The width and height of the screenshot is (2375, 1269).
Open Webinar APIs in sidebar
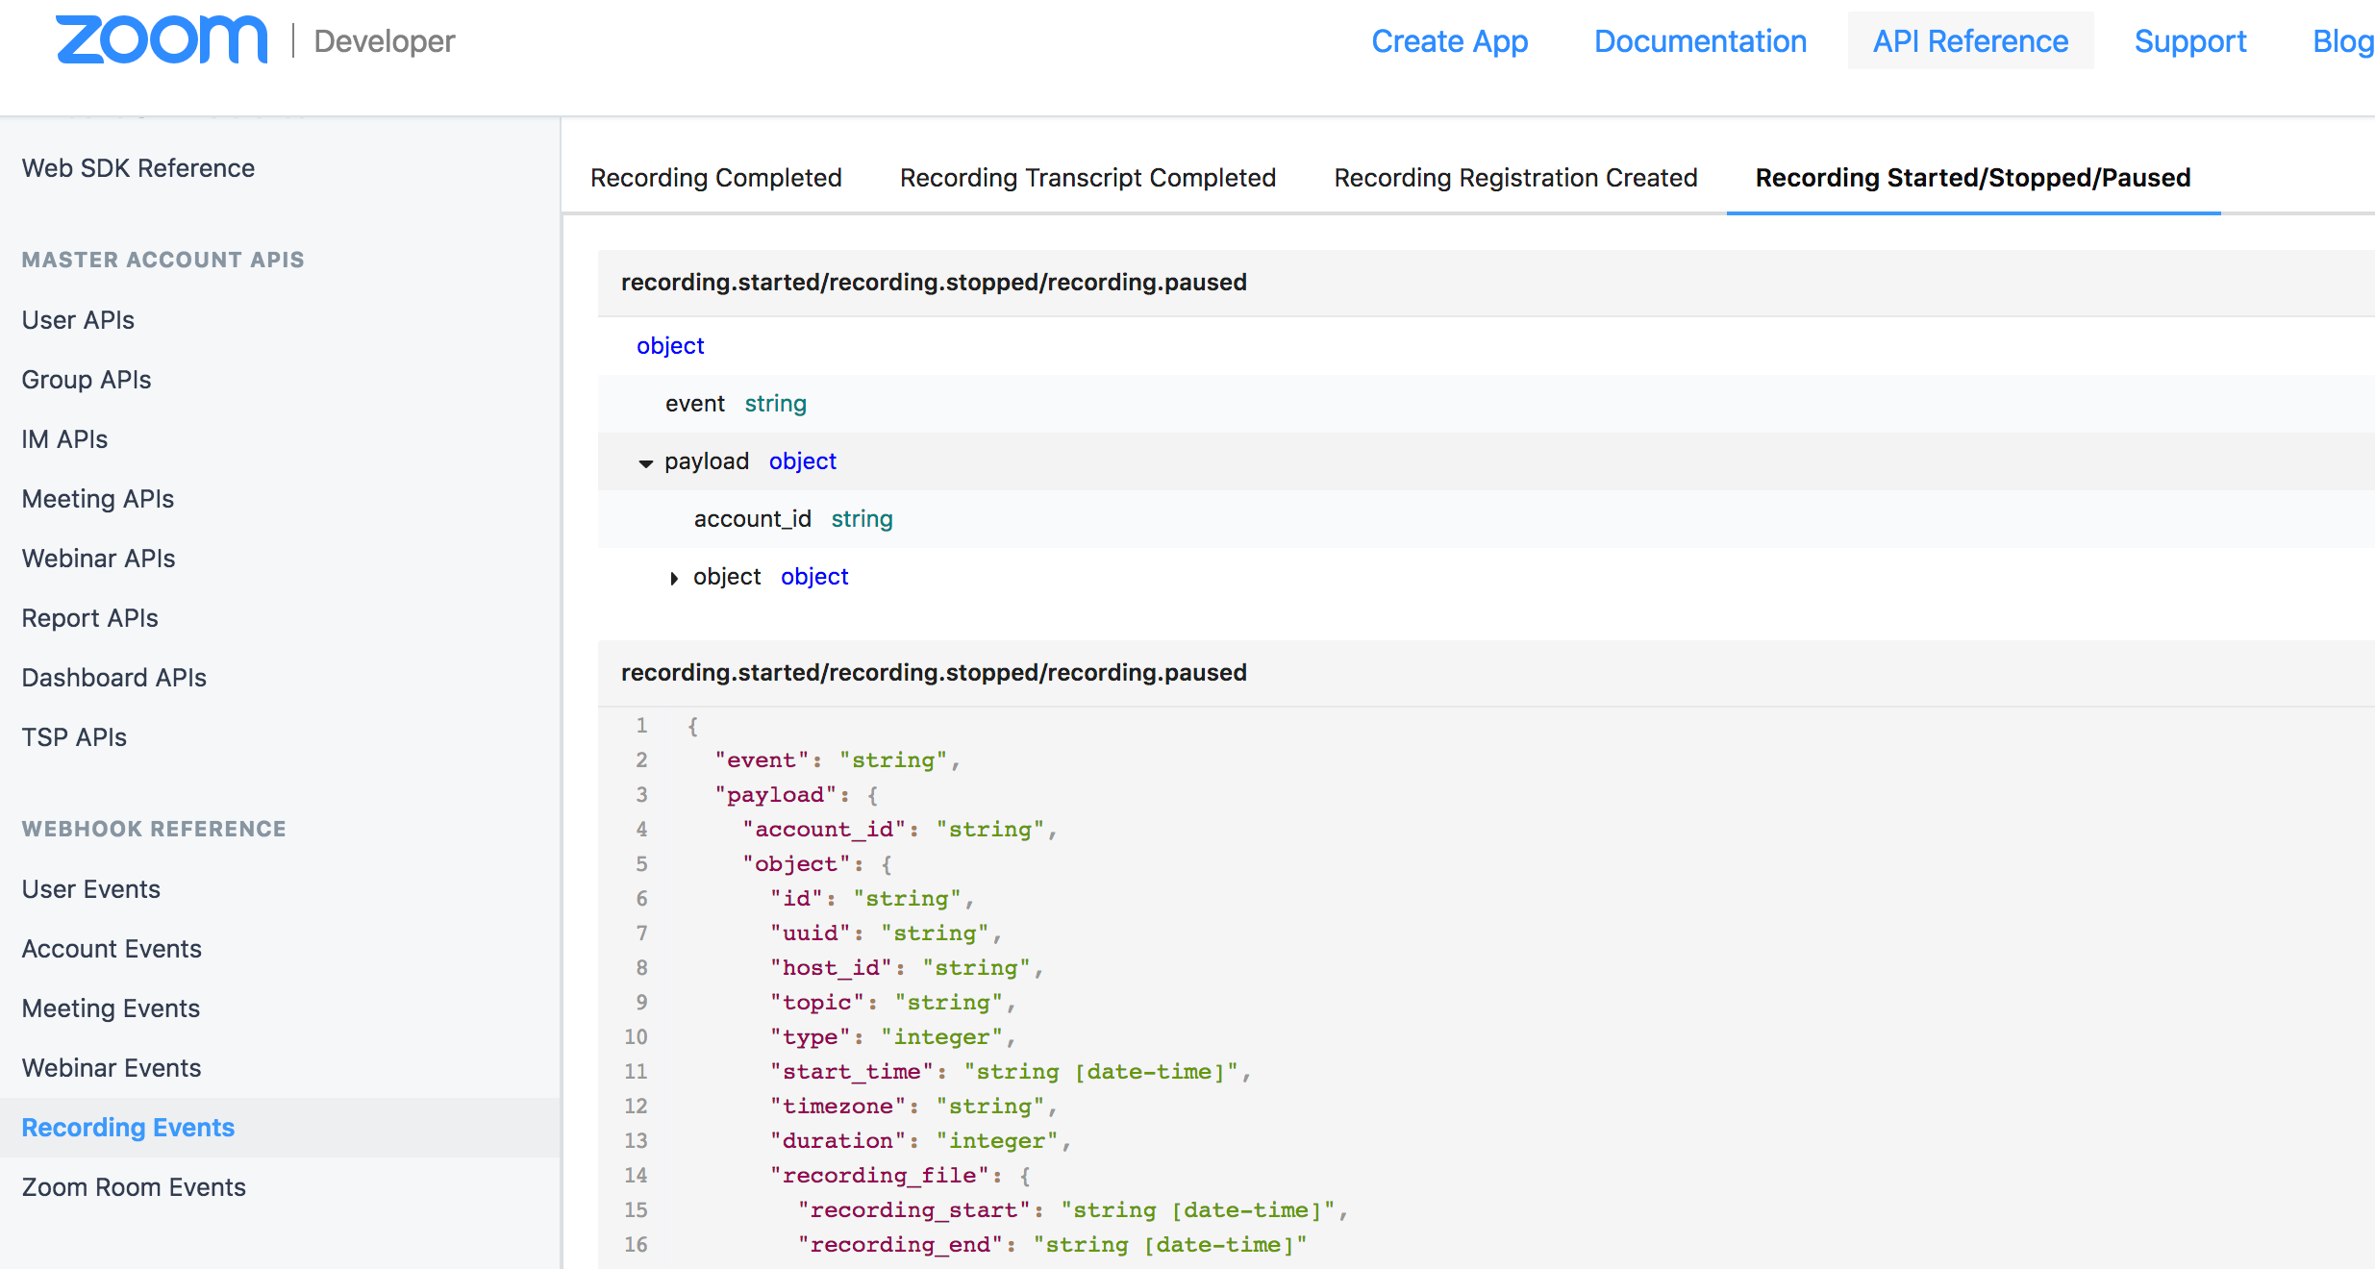click(x=99, y=559)
